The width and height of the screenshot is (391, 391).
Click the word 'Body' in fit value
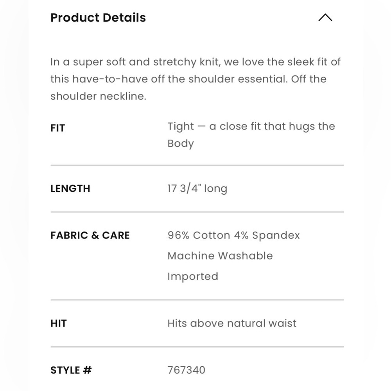[181, 143]
